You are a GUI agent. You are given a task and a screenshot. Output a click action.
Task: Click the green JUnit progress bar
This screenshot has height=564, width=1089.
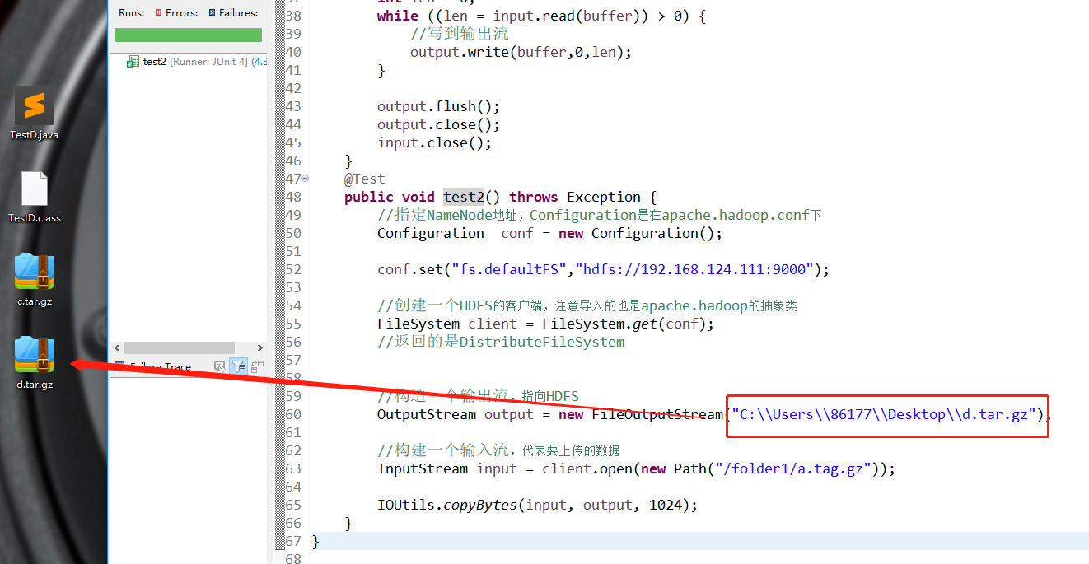click(x=188, y=35)
